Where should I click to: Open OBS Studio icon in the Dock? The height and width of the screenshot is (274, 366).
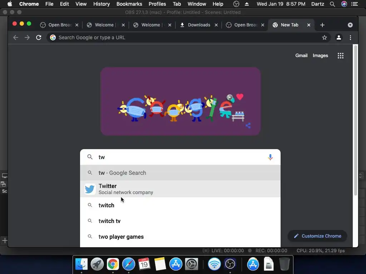click(230, 264)
